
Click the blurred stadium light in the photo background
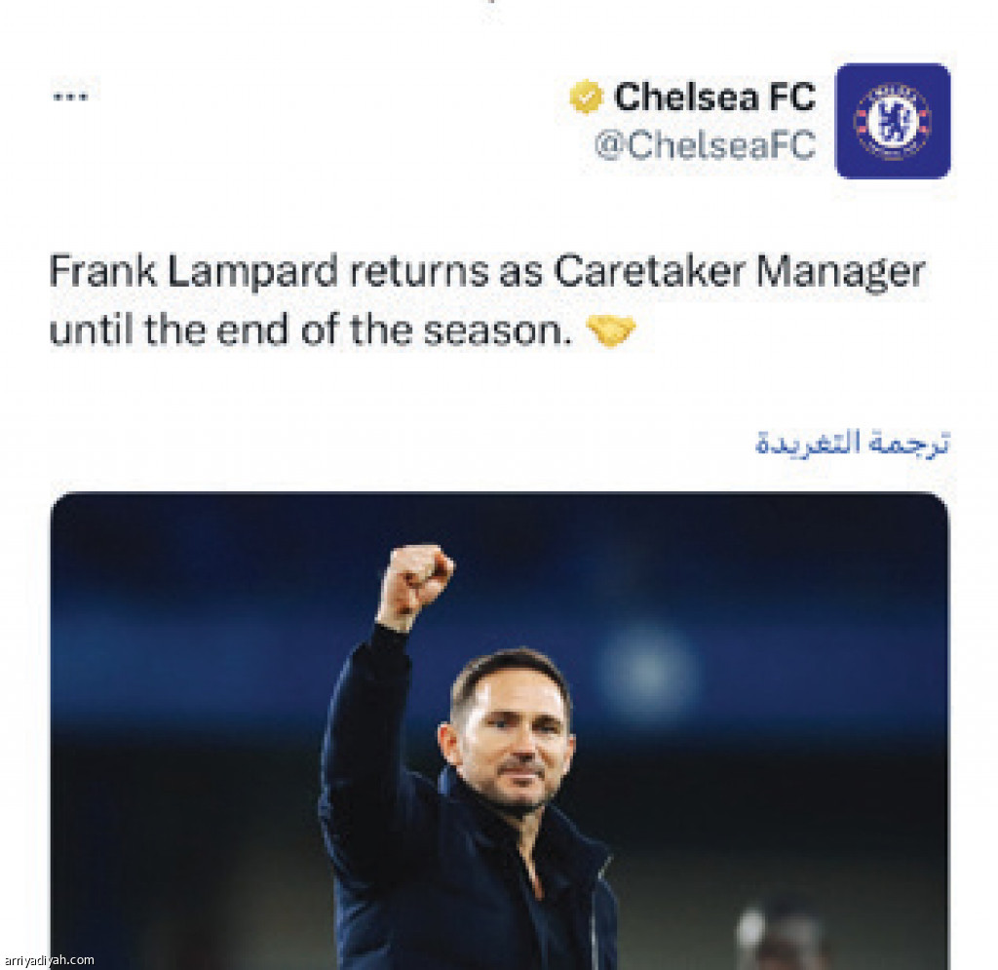point(646,673)
